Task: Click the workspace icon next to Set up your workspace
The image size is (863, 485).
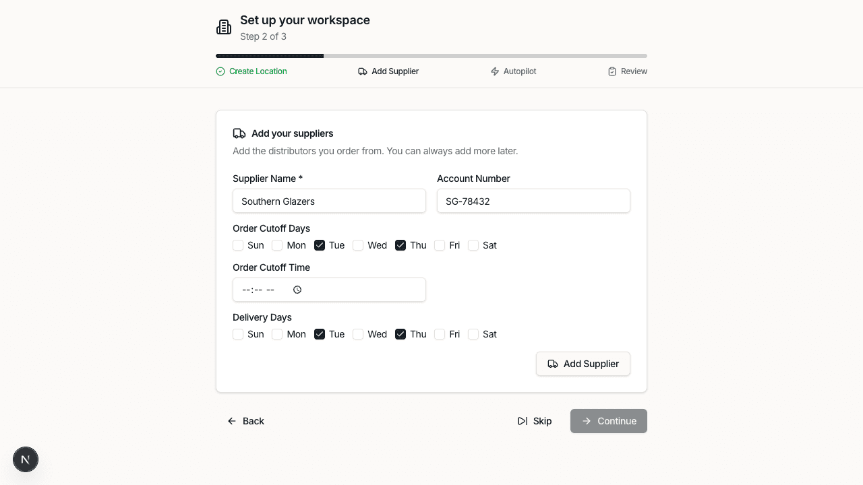Action: point(224,26)
